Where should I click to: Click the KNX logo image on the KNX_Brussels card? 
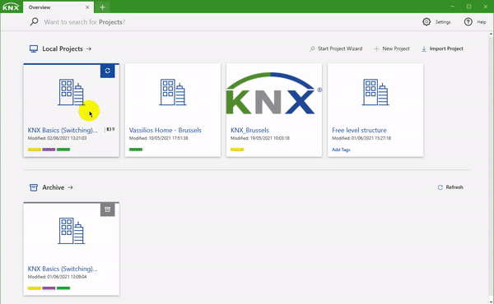274,94
